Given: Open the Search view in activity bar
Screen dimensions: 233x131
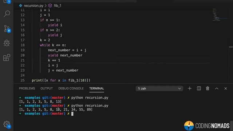Looking at the screenshot, I should (x=7, y=14).
